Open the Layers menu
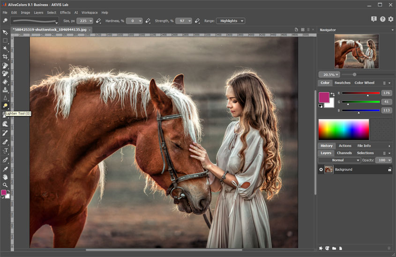 coord(38,13)
